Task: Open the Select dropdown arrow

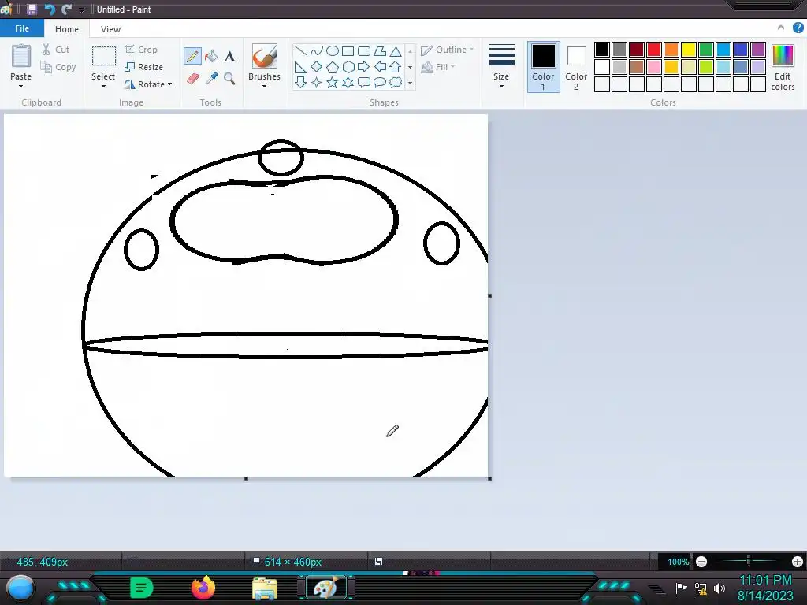Action: coord(103,87)
